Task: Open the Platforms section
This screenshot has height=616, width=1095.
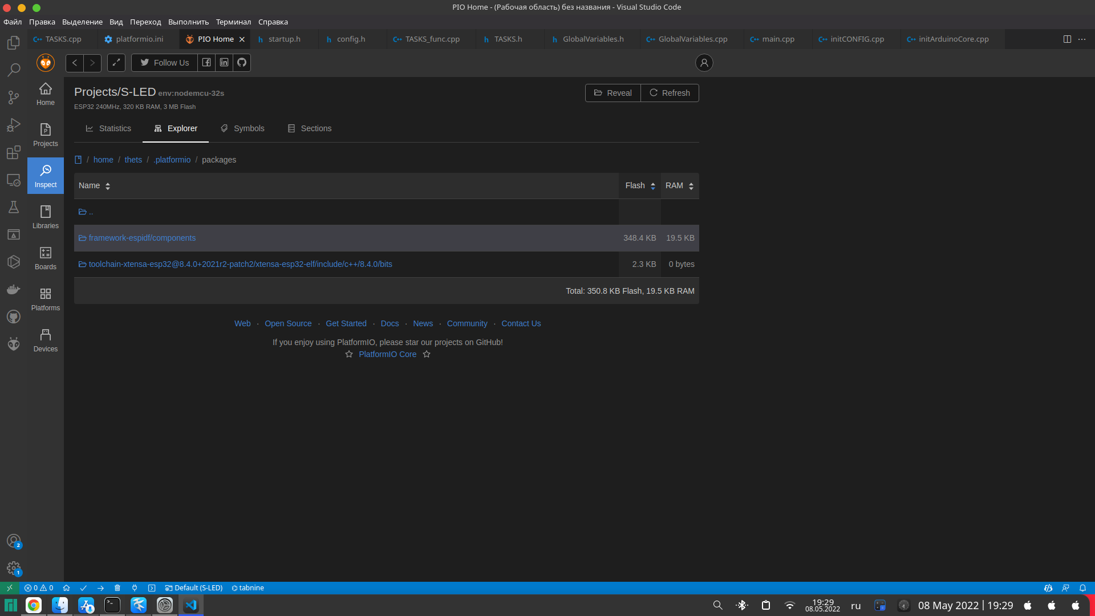Action: (46, 299)
